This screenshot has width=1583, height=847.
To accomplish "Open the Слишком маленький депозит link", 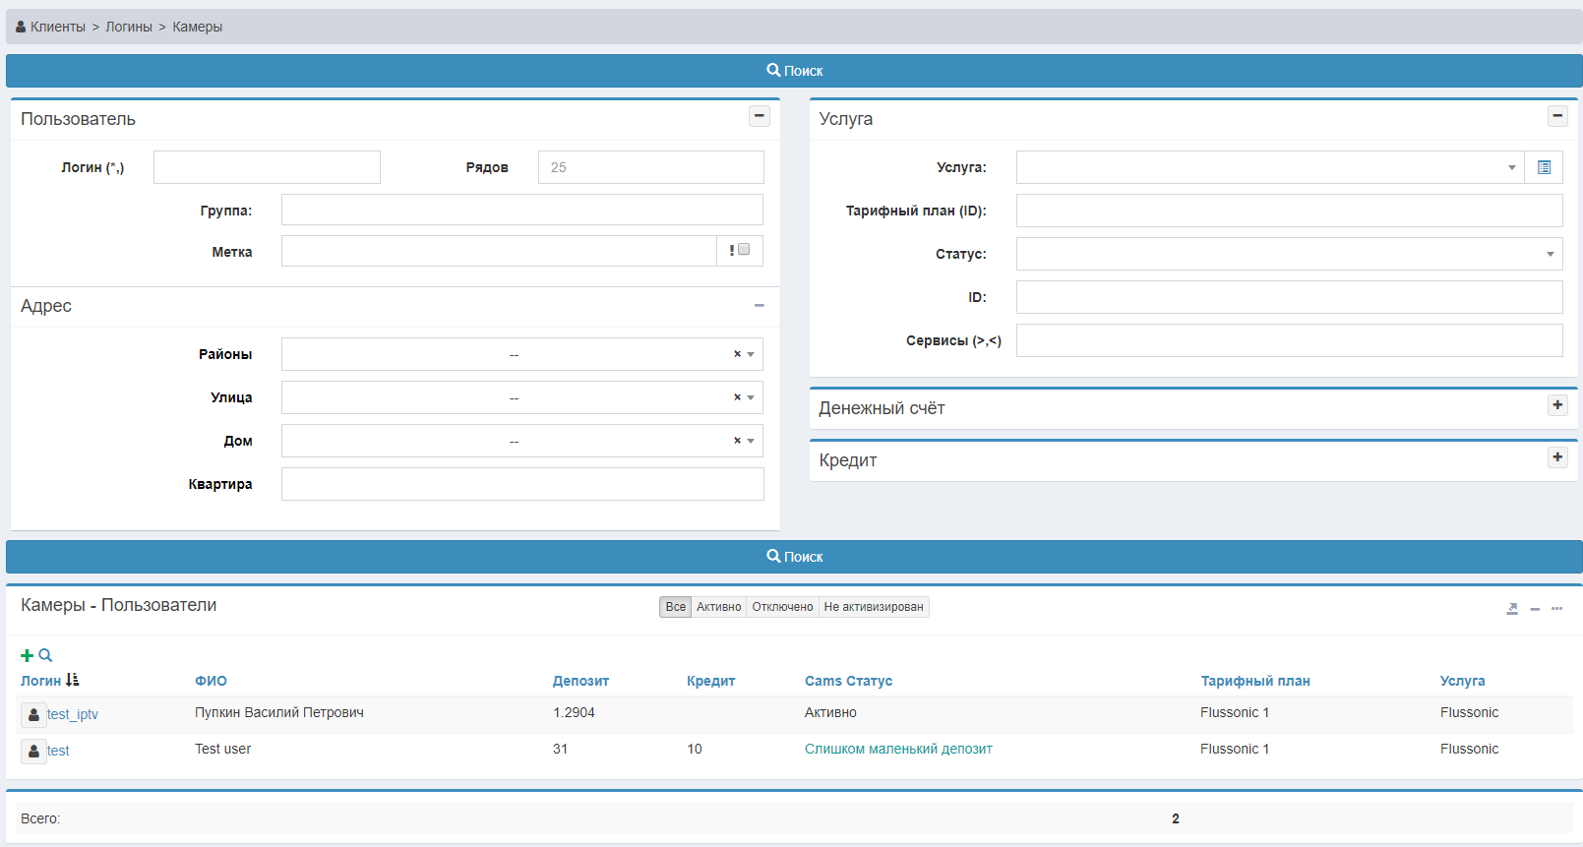I will pyautogui.click(x=898, y=749).
